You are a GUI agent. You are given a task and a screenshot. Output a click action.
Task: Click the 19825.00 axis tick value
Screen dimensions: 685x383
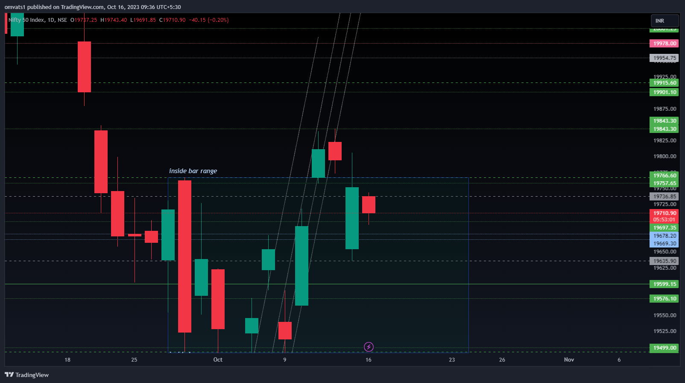pyautogui.click(x=665, y=141)
